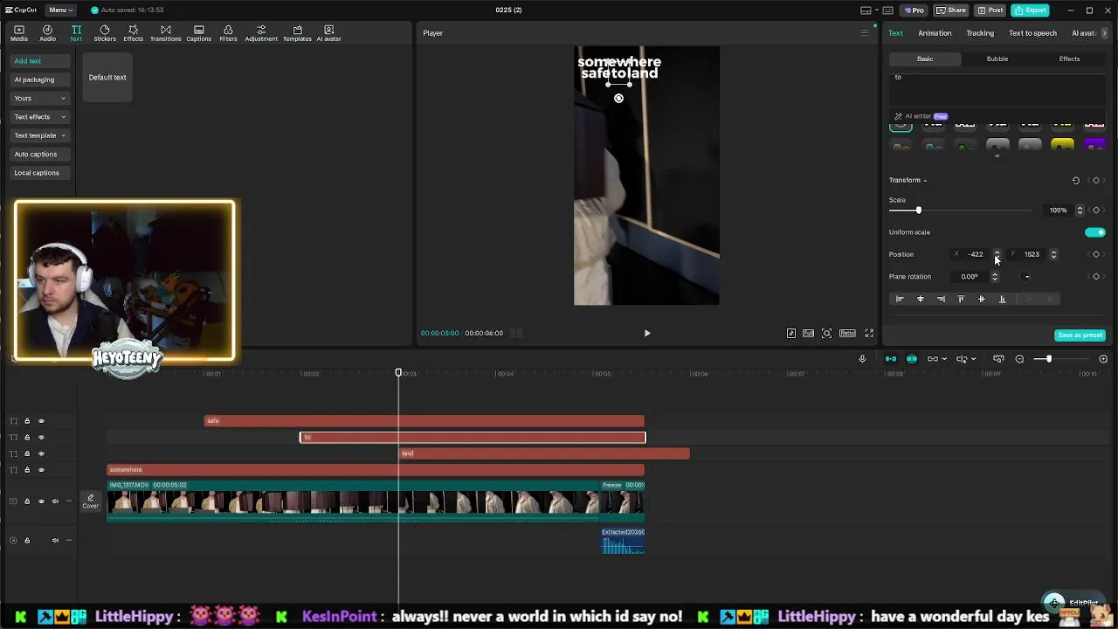Click the microphone record voiceover icon
The height and width of the screenshot is (629, 1118).
[862, 359]
